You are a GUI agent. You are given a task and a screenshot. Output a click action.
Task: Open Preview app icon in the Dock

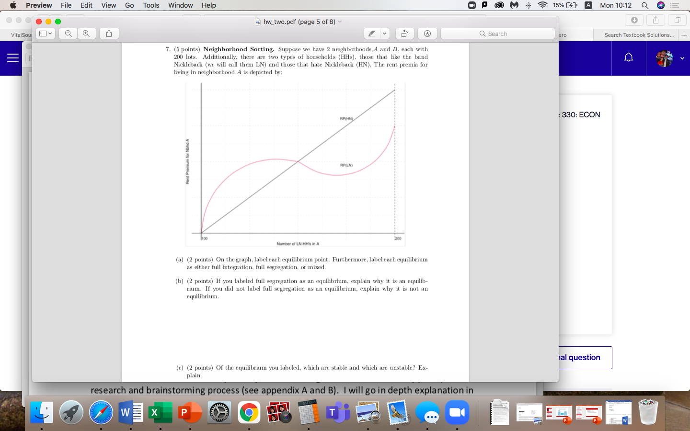[368, 412]
